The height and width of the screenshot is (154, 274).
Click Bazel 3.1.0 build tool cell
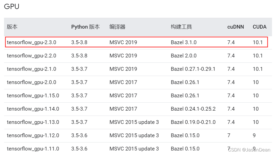(x=184, y=42)
